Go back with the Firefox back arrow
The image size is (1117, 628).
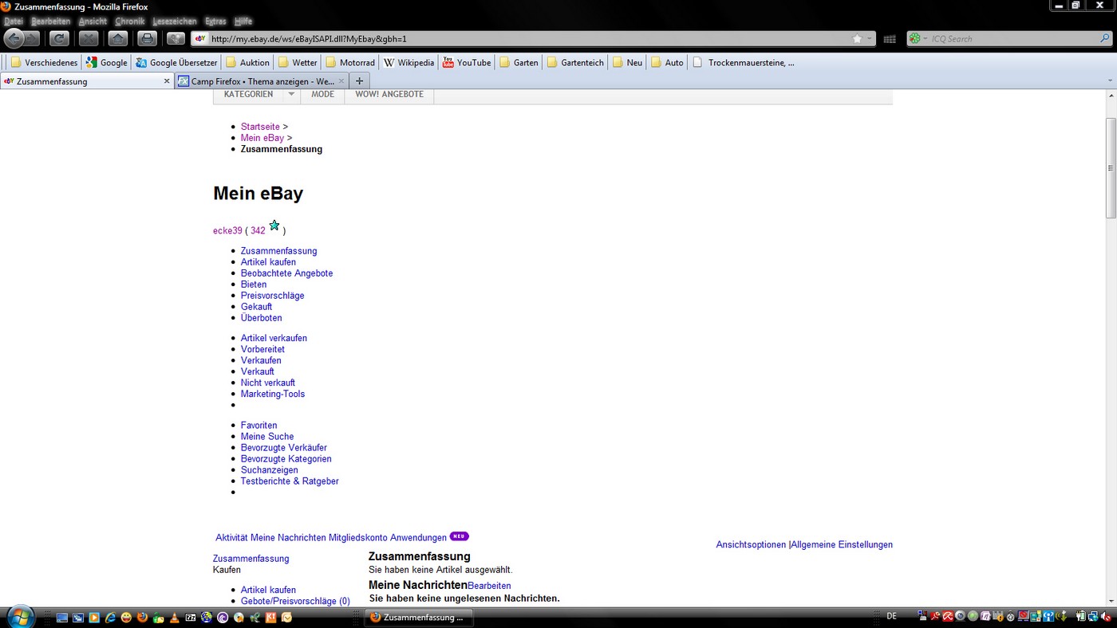(x=14, y=38)
